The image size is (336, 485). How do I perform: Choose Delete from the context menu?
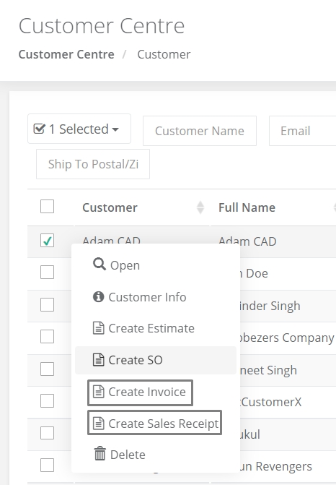(156, 455)
